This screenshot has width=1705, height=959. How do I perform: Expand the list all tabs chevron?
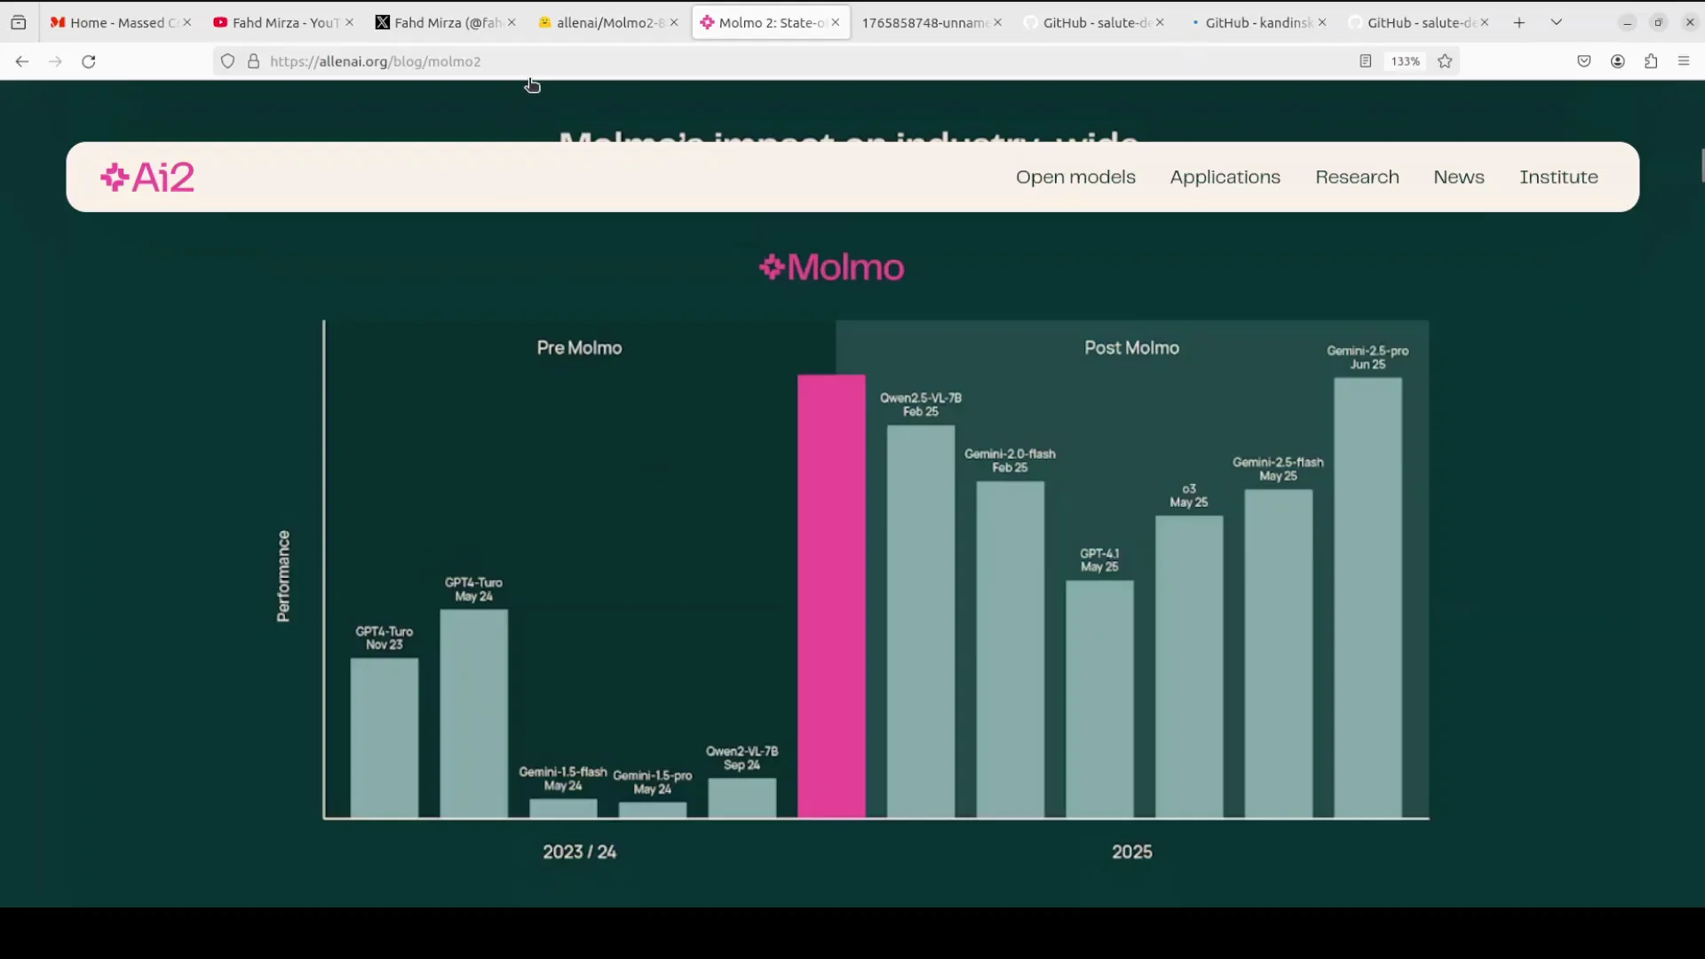(1557, 22)
